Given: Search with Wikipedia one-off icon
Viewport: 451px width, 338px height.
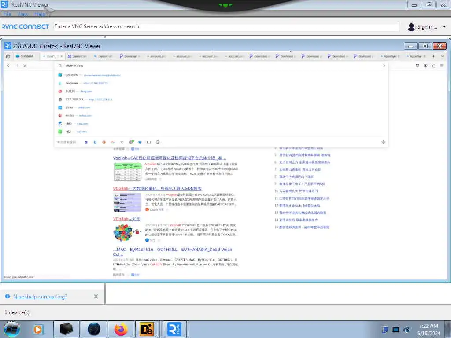Looking at the screenshot, I should click(x=122, y=142).
